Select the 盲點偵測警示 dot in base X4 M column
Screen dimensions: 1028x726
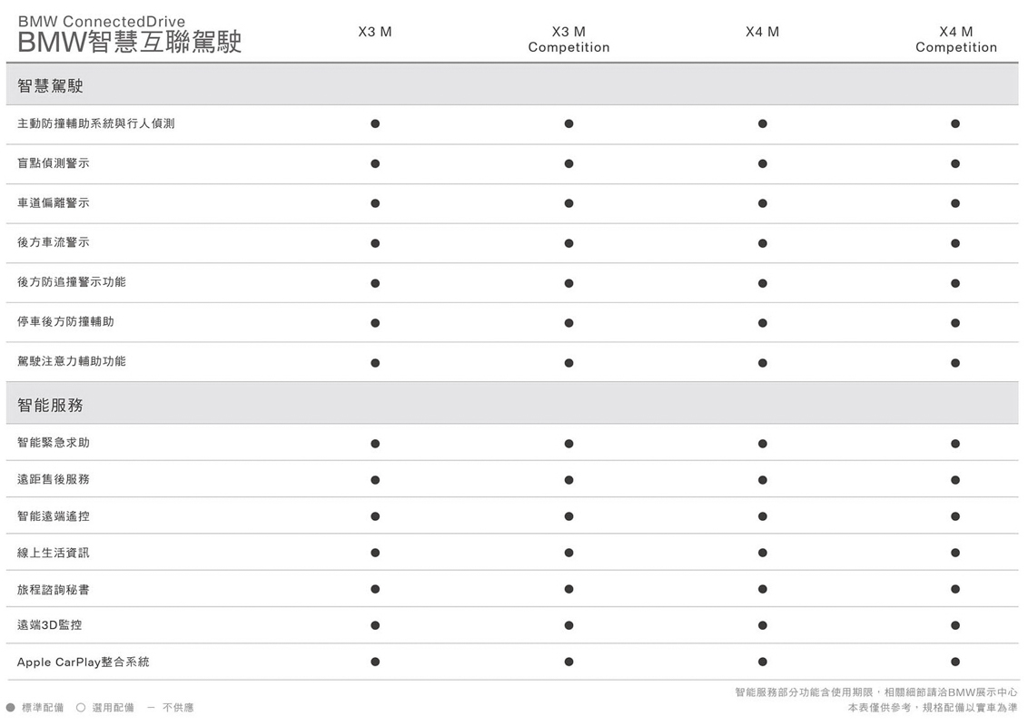click(763, 164)
